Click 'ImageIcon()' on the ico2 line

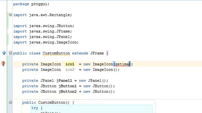105,70
